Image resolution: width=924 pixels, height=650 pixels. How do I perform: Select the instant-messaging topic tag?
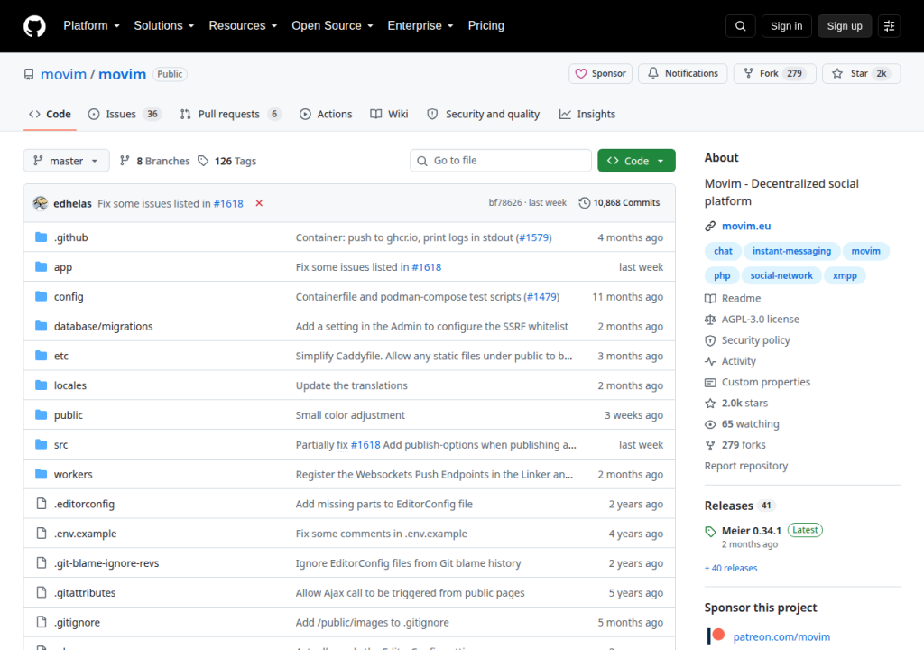[x=791, y=251]
